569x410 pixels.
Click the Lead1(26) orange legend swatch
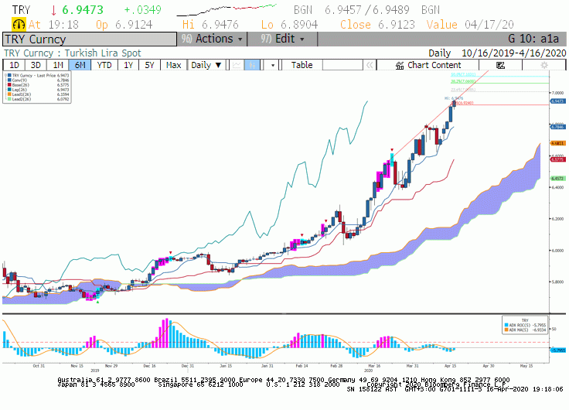9,94
